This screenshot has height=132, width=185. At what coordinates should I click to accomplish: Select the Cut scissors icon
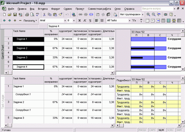click(x=44, y=14)
